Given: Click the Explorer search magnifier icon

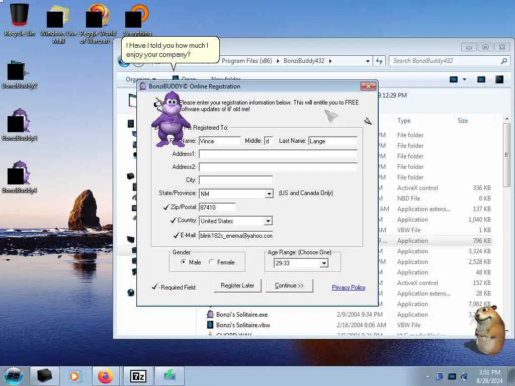Looking at the screenshot, I should coord(504,61).
